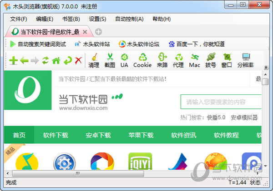Viewport: 273px width, 191px height.
Task: Click the 状态 status bar label
Action: pos(255,182)
